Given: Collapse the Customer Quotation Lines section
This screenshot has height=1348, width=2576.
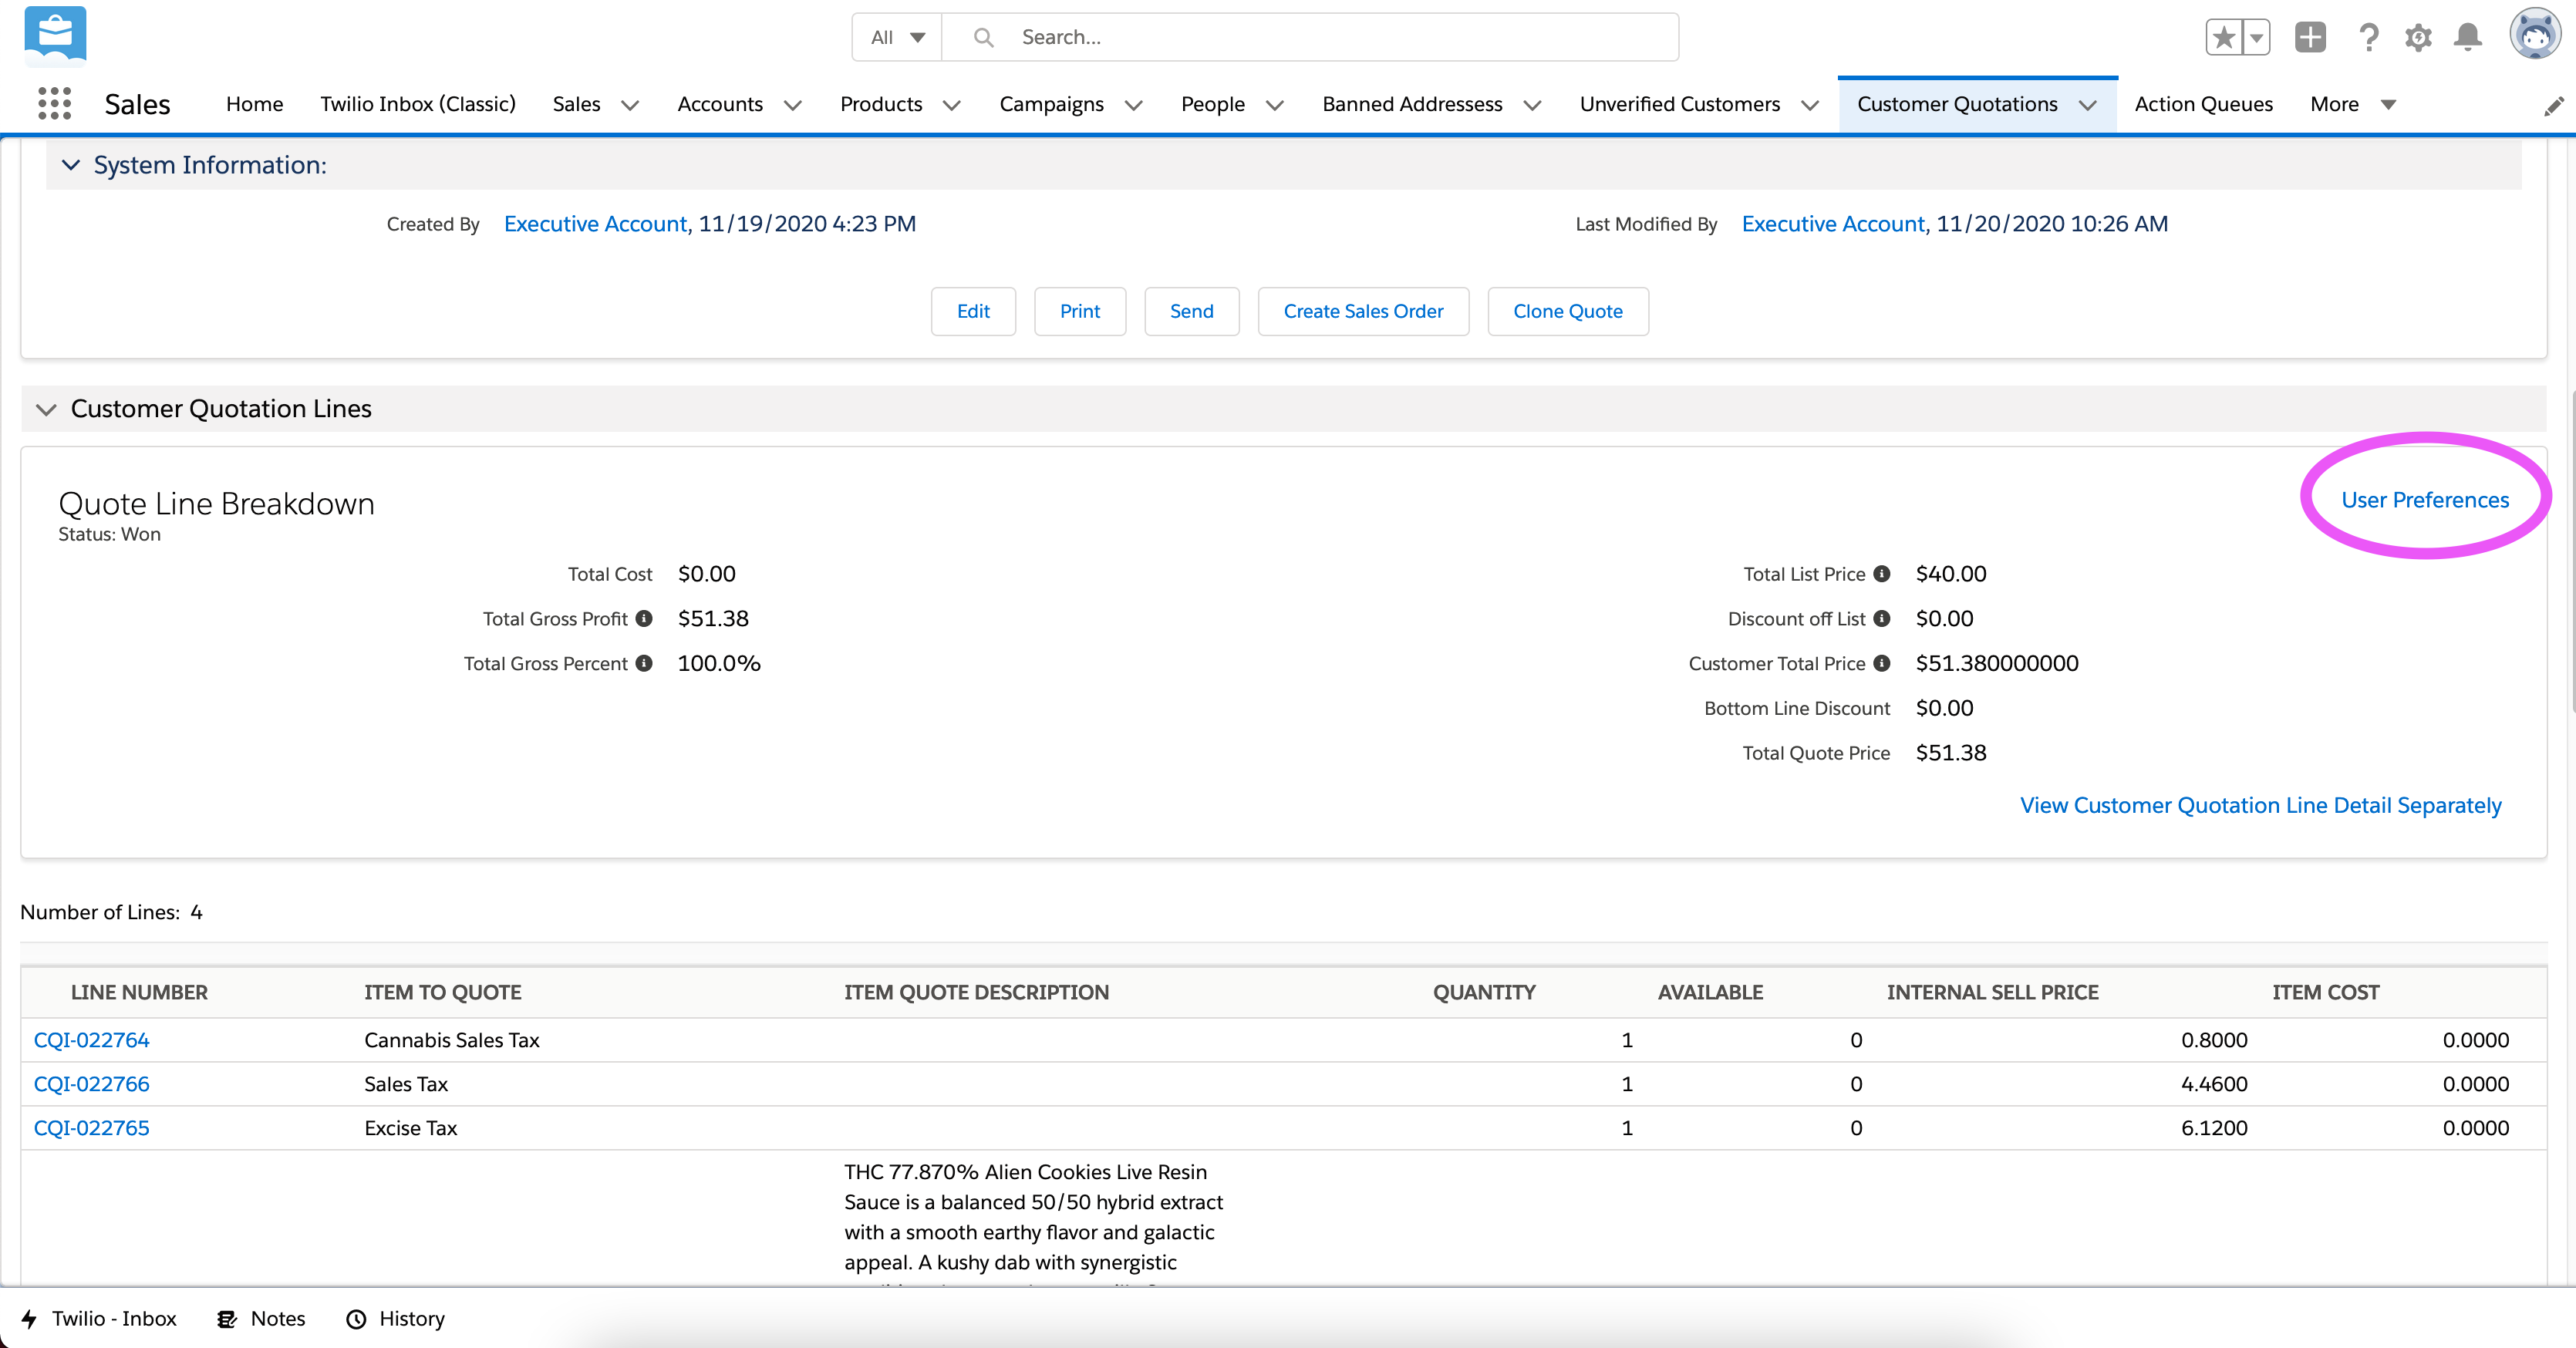Looking at the screenshot, I should tap(46, 409).
